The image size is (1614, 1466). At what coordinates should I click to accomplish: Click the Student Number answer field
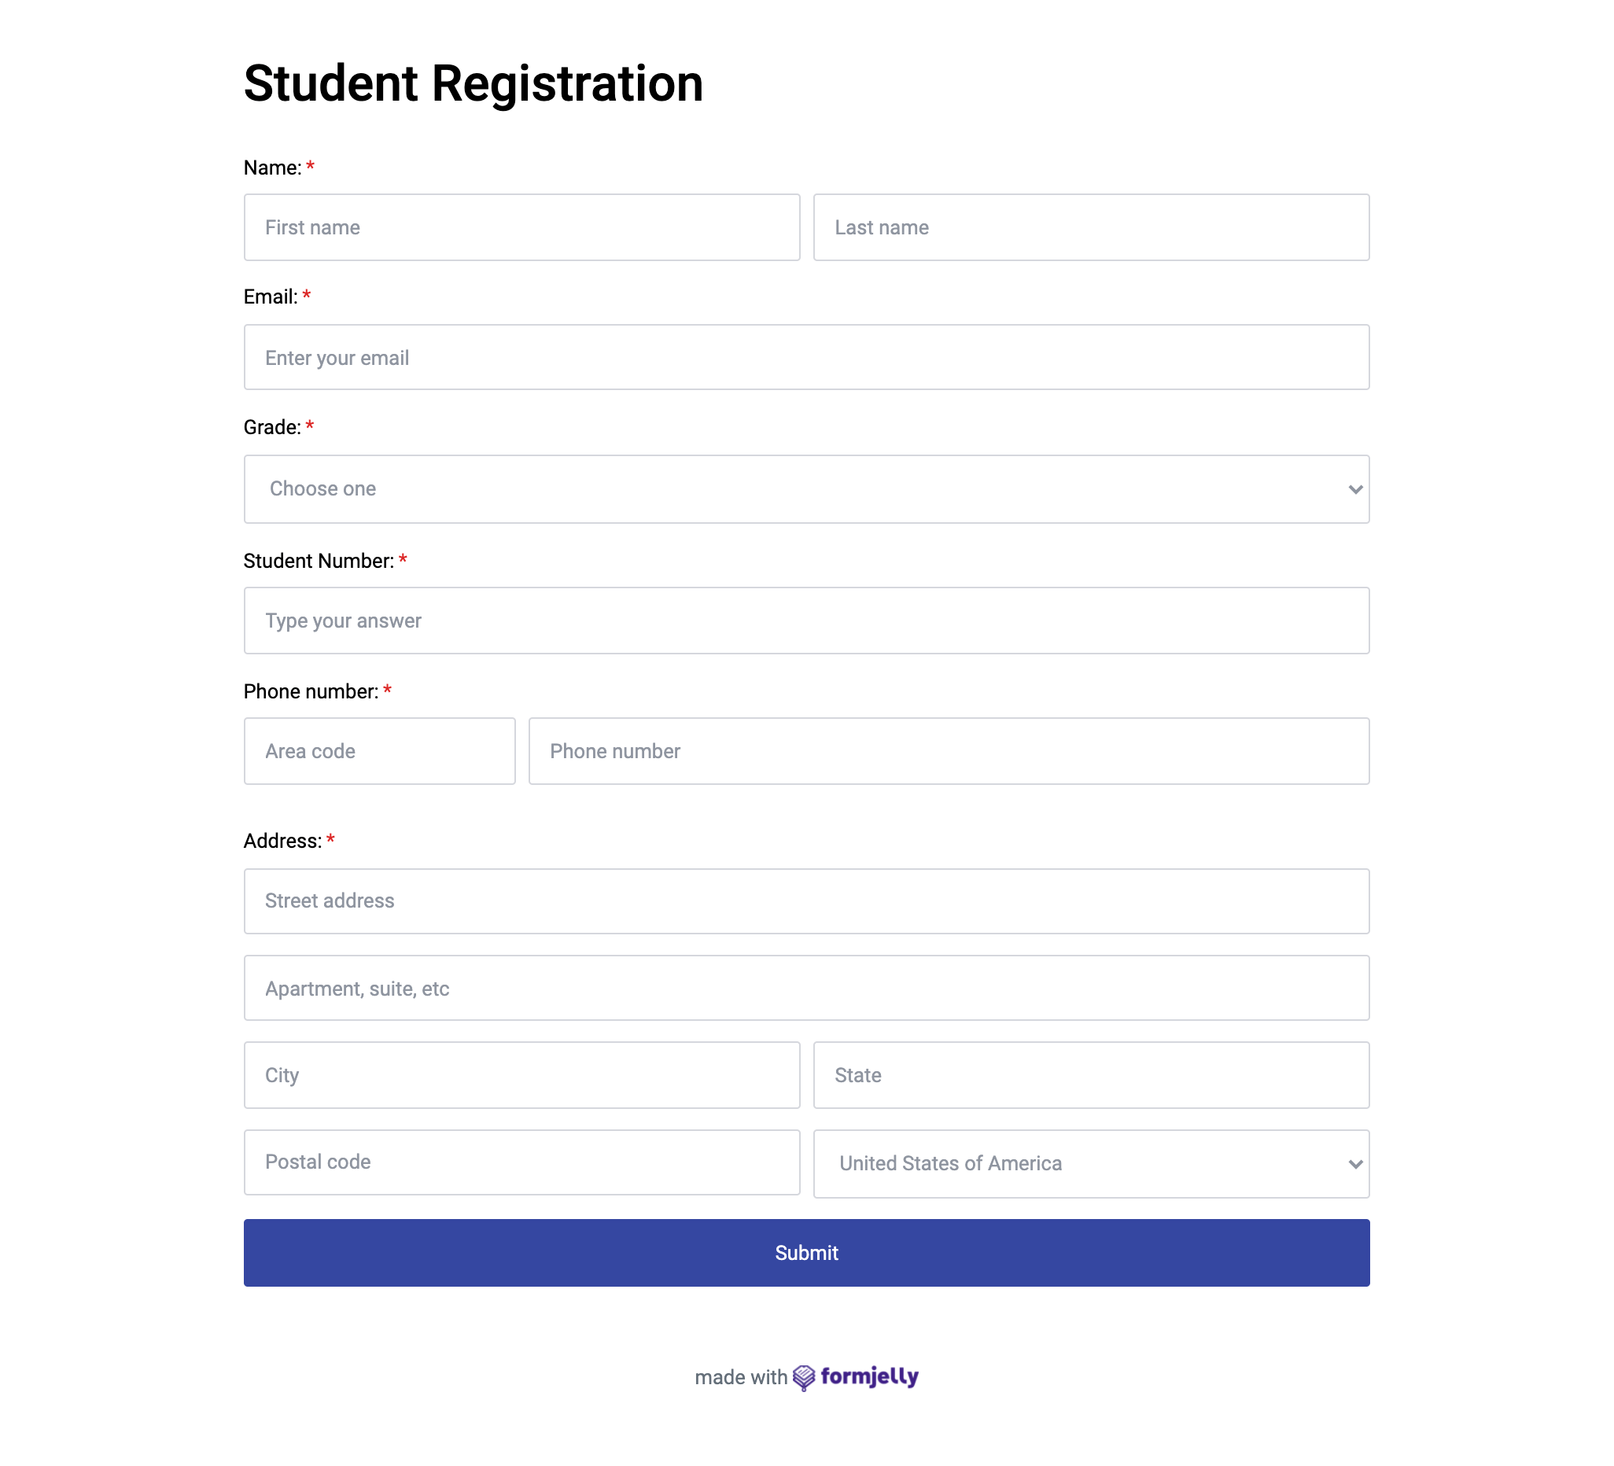click(805, 621)
